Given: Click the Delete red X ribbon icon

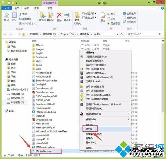Looking at the screenshot, I should pyautogui.click(x=59, y=15).
